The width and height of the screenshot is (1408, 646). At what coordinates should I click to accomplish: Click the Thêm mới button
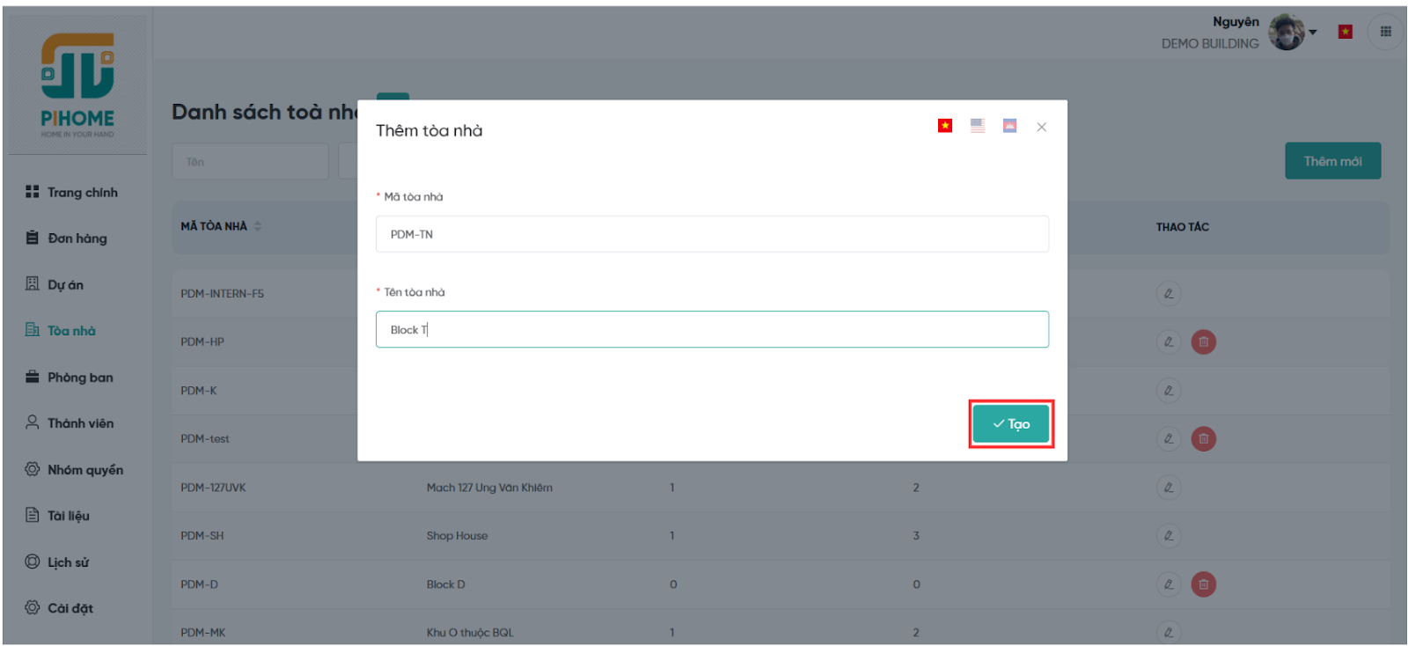[1331, 161]
